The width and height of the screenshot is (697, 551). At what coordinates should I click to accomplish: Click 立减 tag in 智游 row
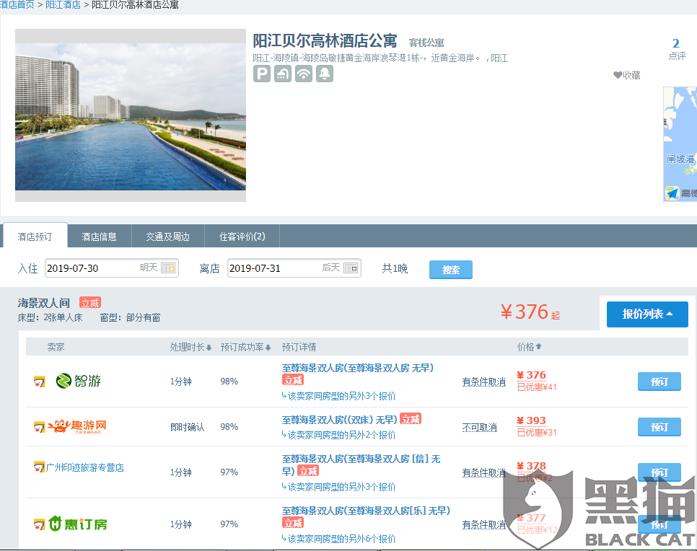pos(293,380)
